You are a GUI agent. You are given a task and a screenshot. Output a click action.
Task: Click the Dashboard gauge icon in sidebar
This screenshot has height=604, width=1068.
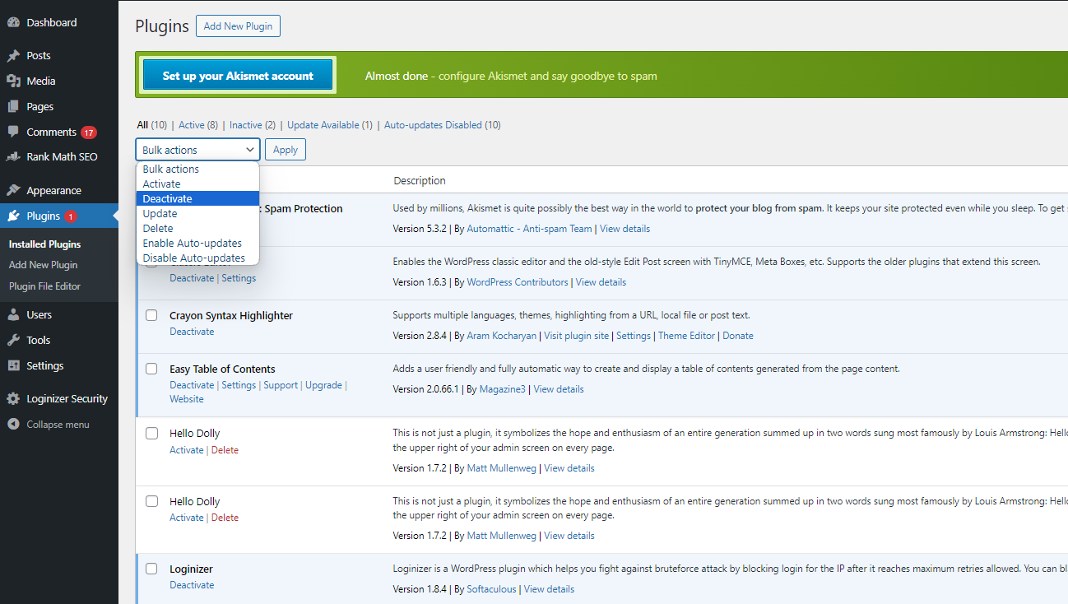pos(13,23)
